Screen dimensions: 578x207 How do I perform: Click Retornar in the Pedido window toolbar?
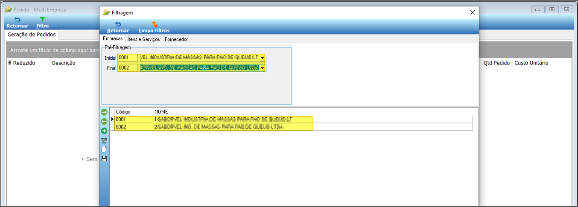(x=17, y=23)
